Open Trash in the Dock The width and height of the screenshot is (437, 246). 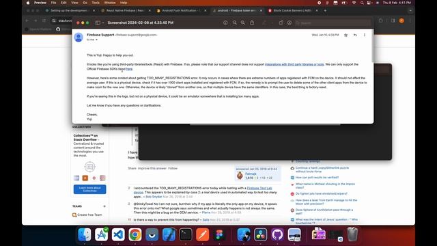(x=352, y=234)
